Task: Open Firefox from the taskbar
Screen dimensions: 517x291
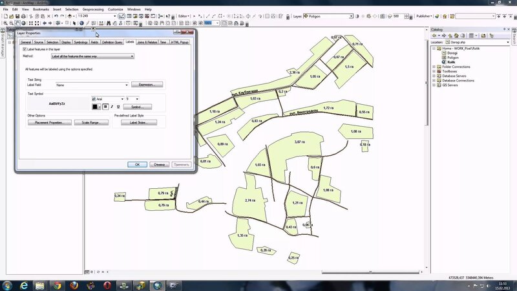Action: tap(74, 285)
